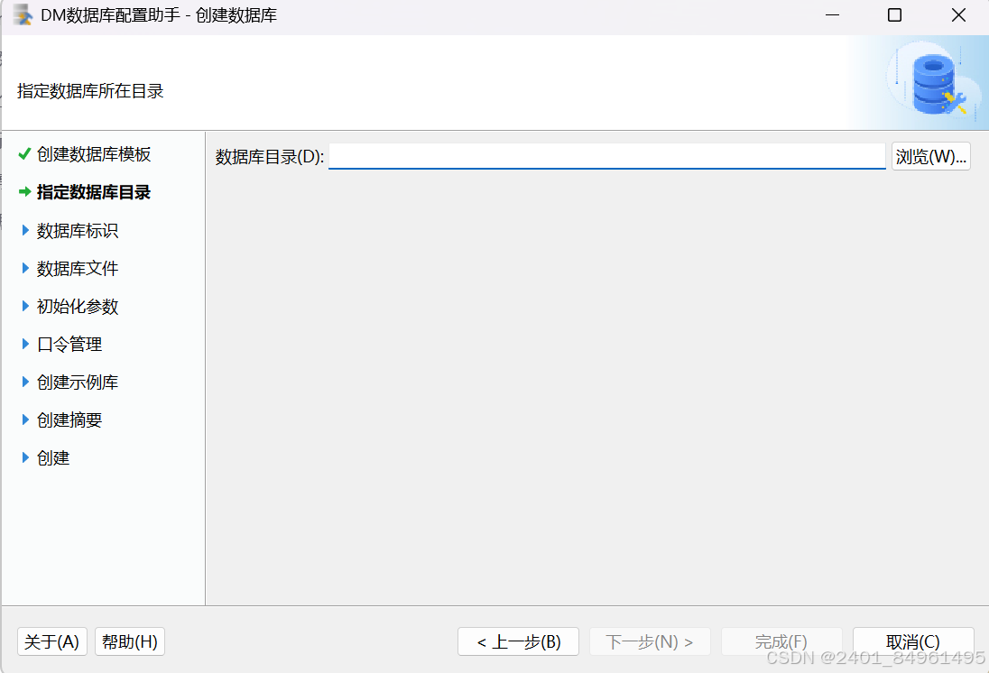The height and width of the screenshot is (673, 989).
Task: Click the green checkmark beside 创建数据库模板
Action: [x=23, y=154]
